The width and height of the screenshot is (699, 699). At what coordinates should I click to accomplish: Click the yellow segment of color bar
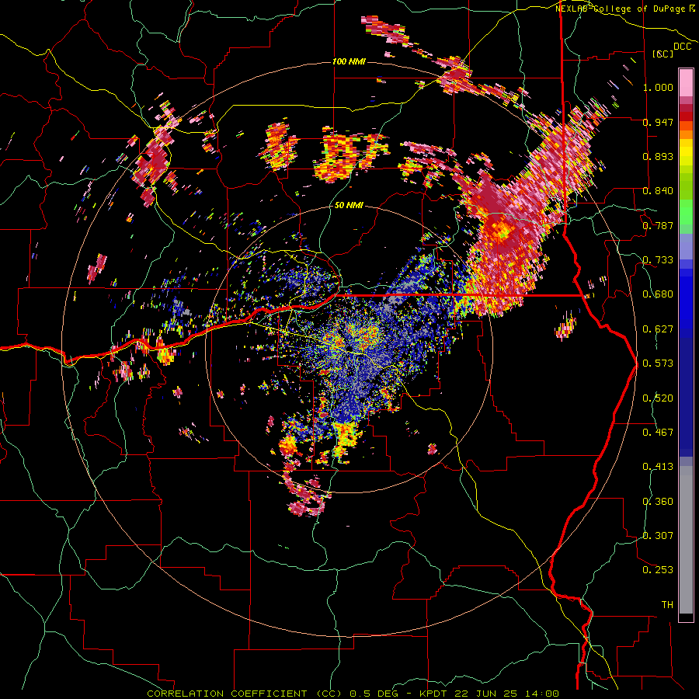pos(686,153)
